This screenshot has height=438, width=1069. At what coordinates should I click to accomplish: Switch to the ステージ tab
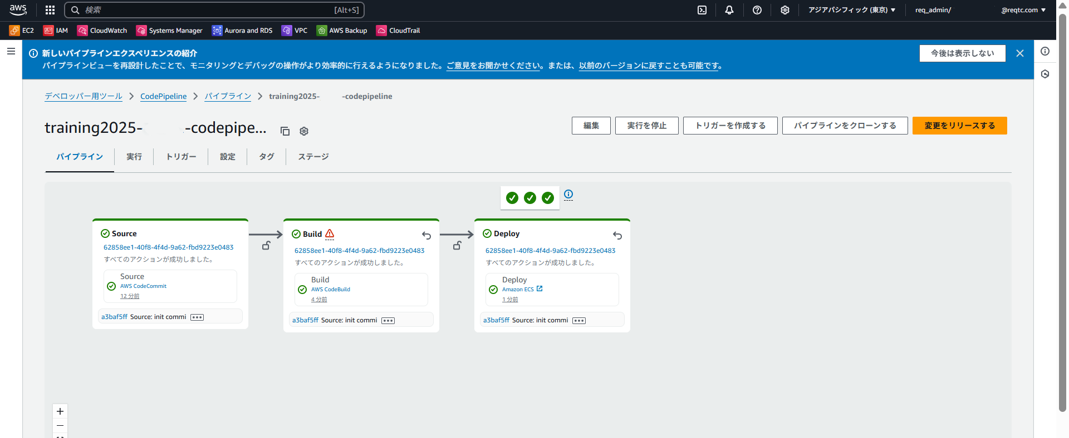pyautogui.click(x=313, y=157)
